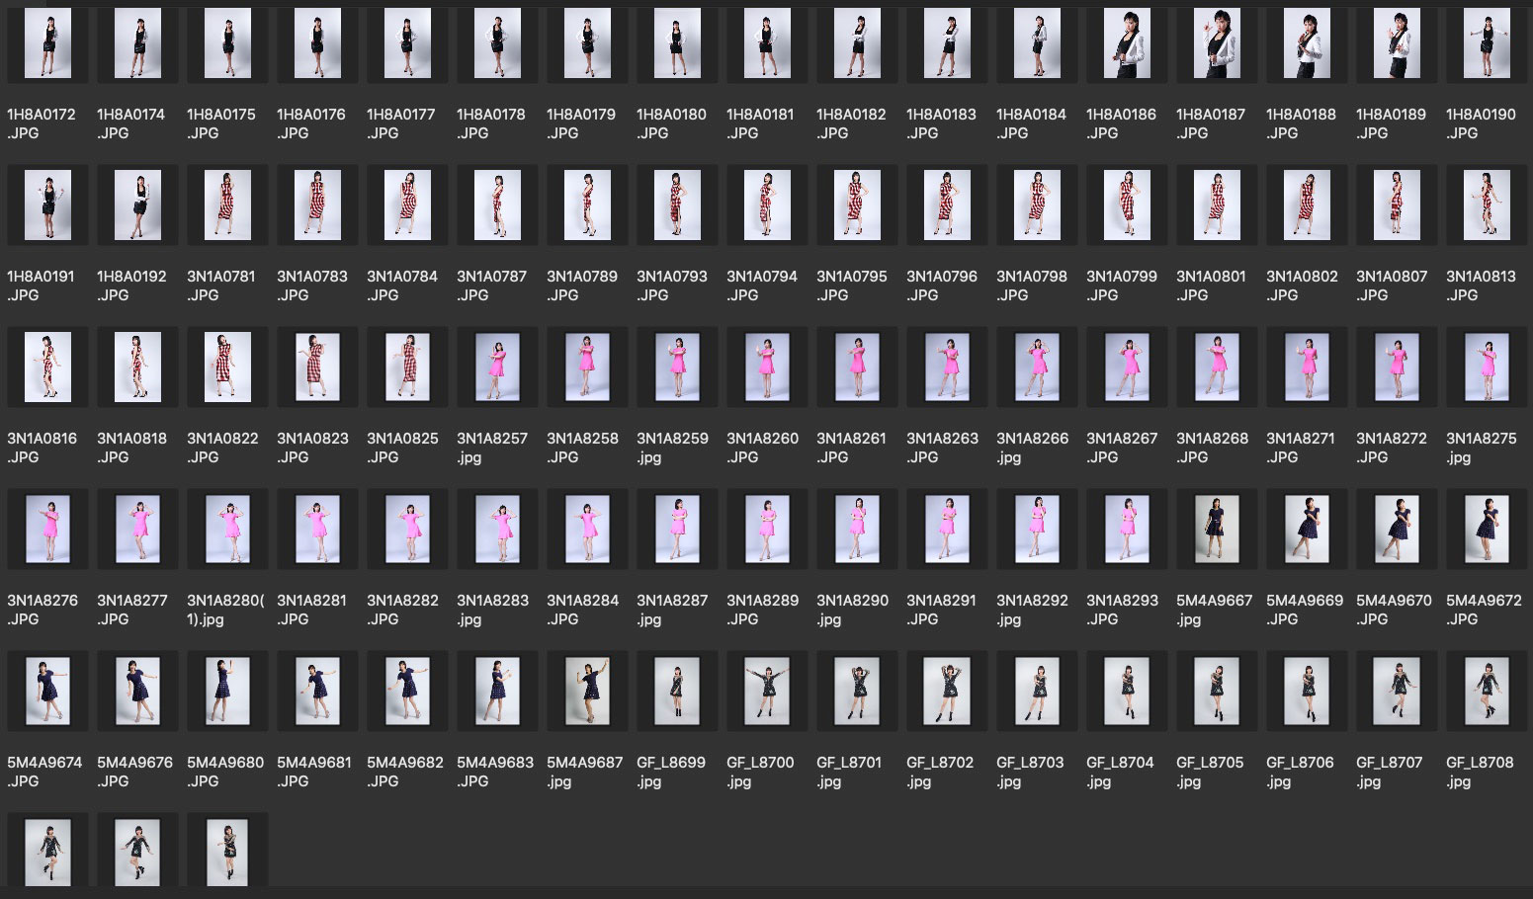
Task: Choose the 3N1A8266.jpg thumbnail
Action: (1037, 368)
